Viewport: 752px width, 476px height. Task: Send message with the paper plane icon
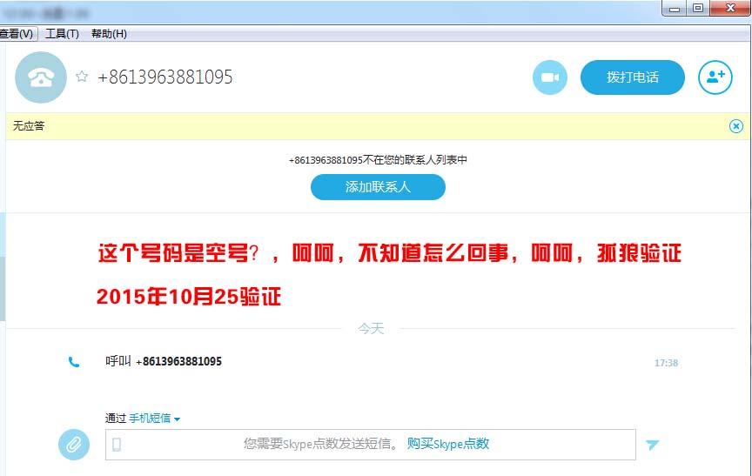point(652,445)
